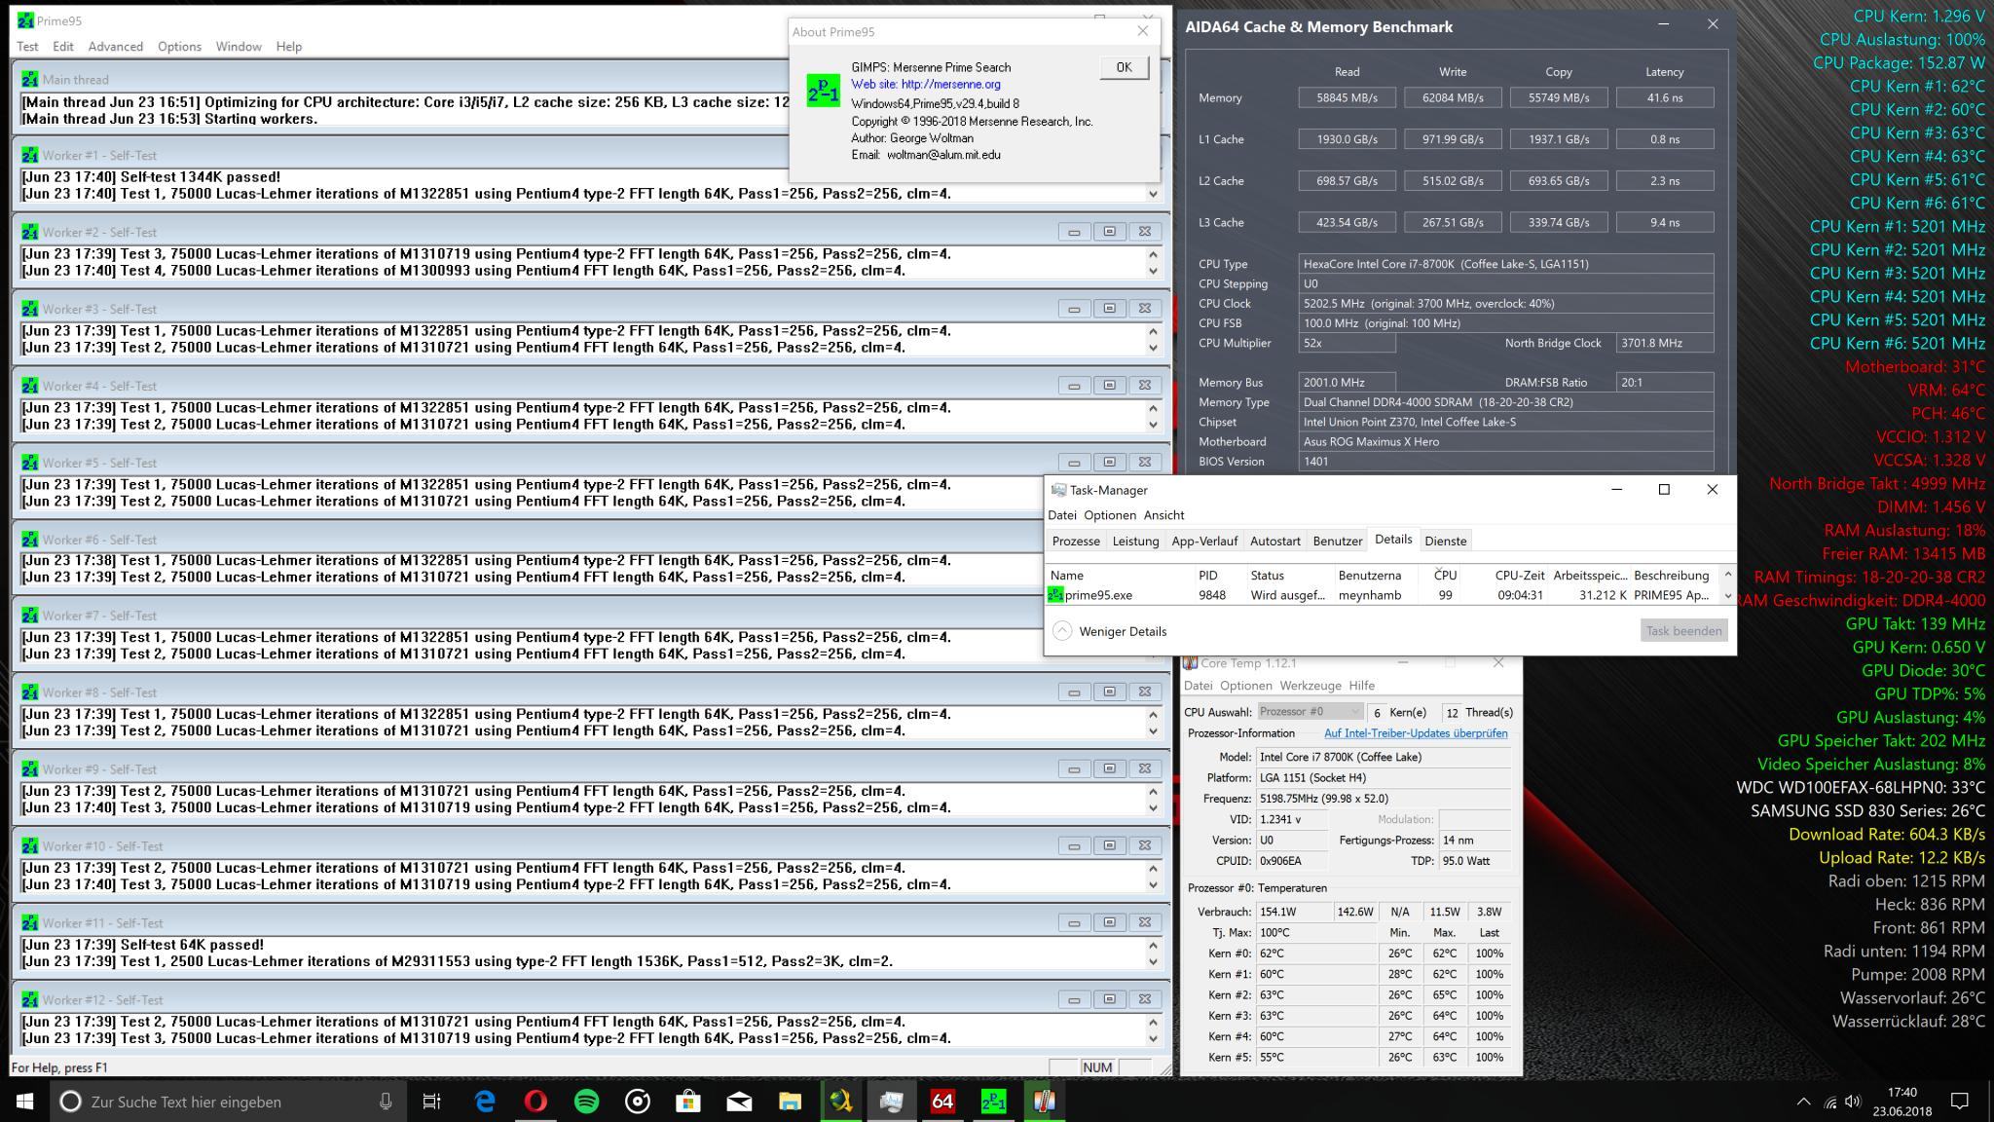The width and height of the screenshot is (1994, 1122).
Task: Switch to the AIDA64 taskbar icon
Action: click(x=942, y=1102)
